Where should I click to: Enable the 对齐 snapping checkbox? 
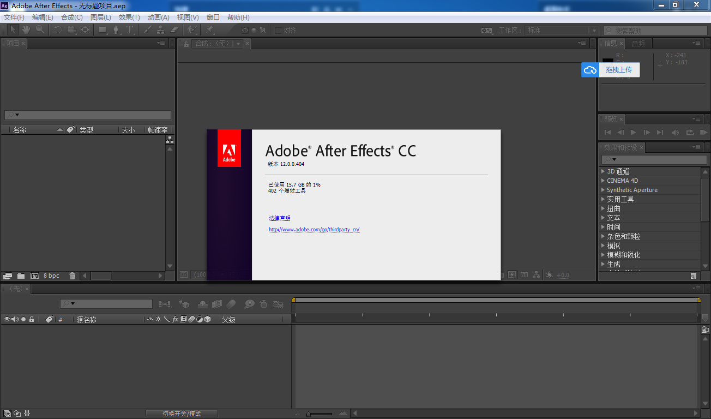pos(278,31)
